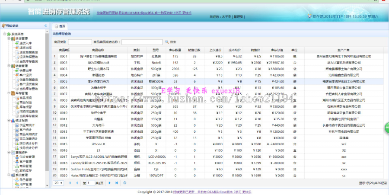Image resolution: width=389 pixels, height=195 pixels.
Task: Open the page size dropdown showing 20
Action: [58, 183]
